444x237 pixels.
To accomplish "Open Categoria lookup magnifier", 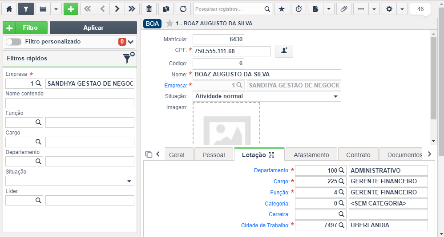I will coord(342,203).
